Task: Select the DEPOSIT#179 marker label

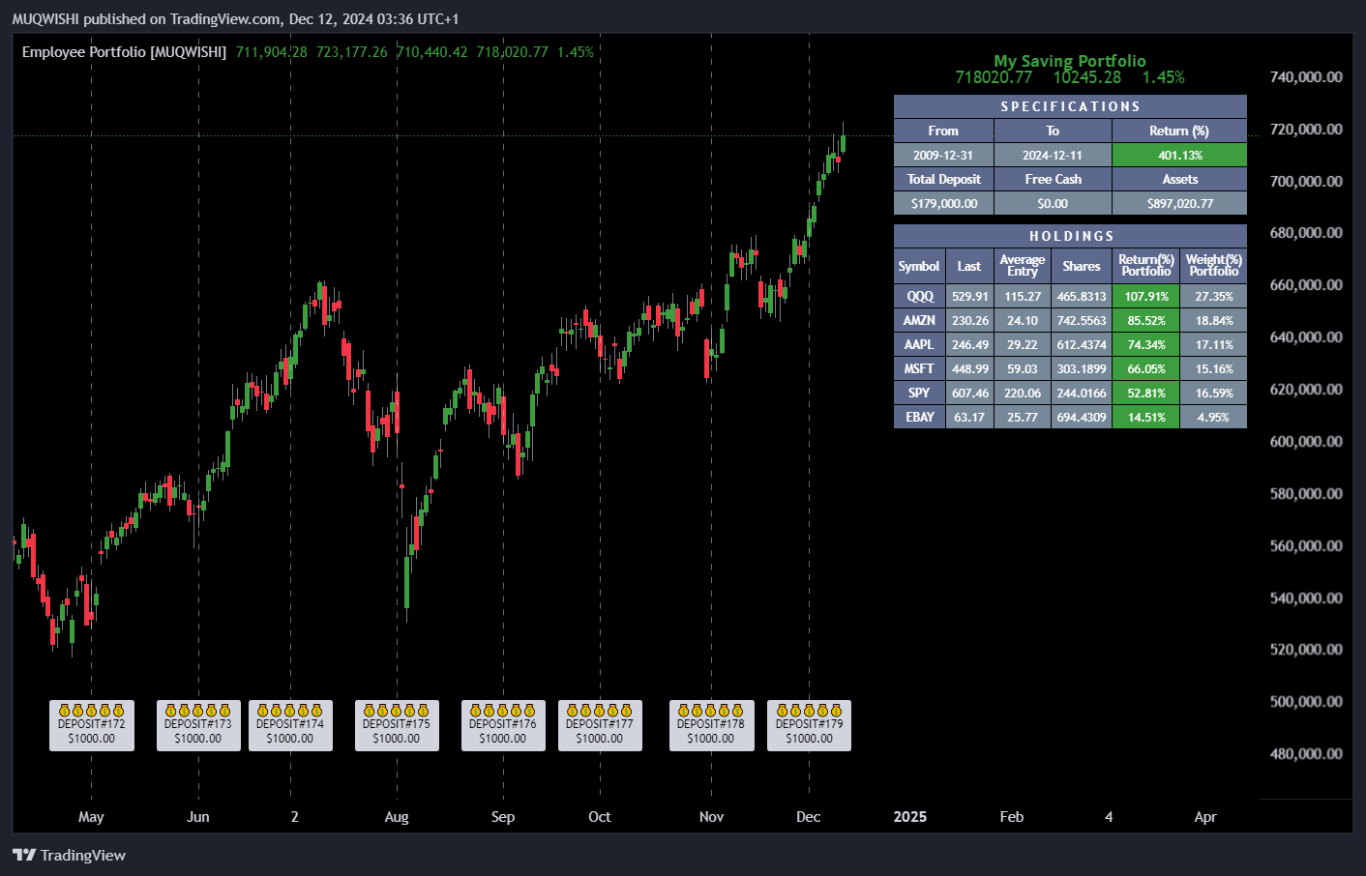Action: tap(809, 725)
